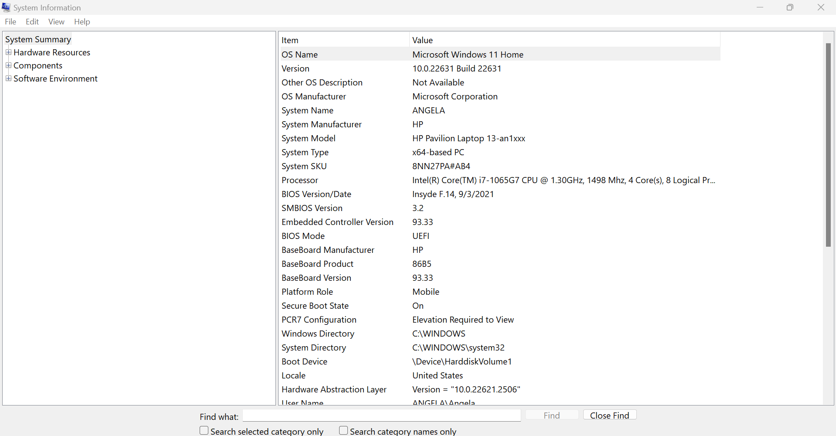Select the System Directory row
Viewport: 836px width, 436px height.
(x=500, y=347)
